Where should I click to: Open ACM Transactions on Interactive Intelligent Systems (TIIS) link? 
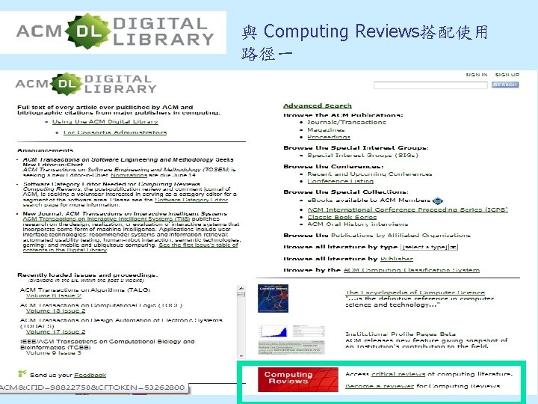[106, 218]
